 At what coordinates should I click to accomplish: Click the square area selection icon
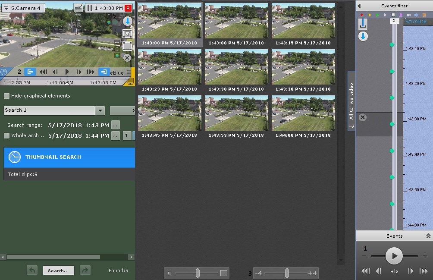coord(127,46)
